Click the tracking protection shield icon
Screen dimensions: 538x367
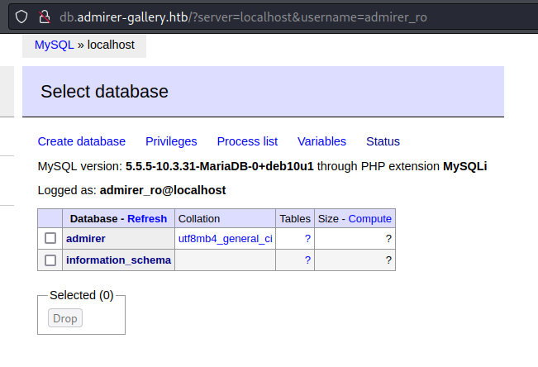(x=22, y=17)
